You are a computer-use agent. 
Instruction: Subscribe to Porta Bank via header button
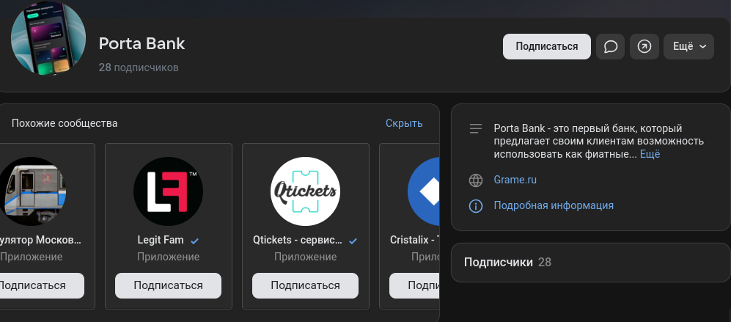(x=546, y=47)
